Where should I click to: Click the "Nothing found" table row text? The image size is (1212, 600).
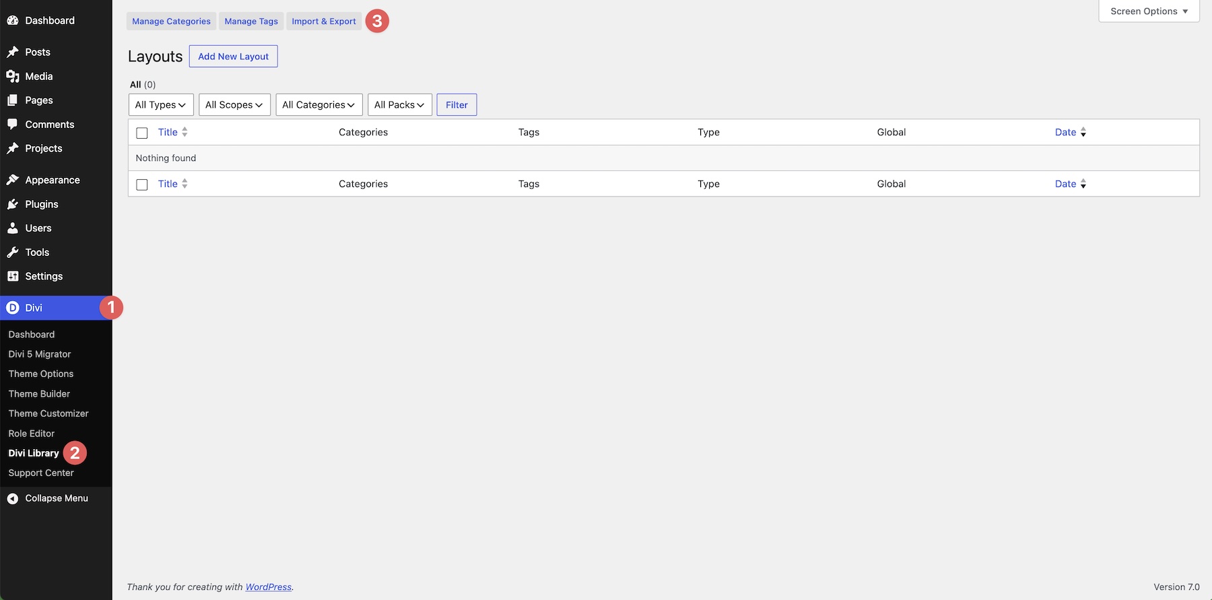(x=166, y=158)
